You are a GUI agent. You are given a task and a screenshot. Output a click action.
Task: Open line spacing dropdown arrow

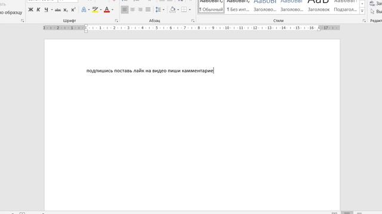coord(163,10)
